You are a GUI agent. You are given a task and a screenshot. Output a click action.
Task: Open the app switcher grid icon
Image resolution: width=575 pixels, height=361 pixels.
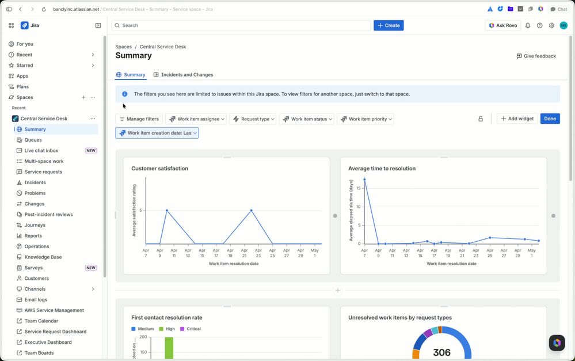[x=12, y=25]
